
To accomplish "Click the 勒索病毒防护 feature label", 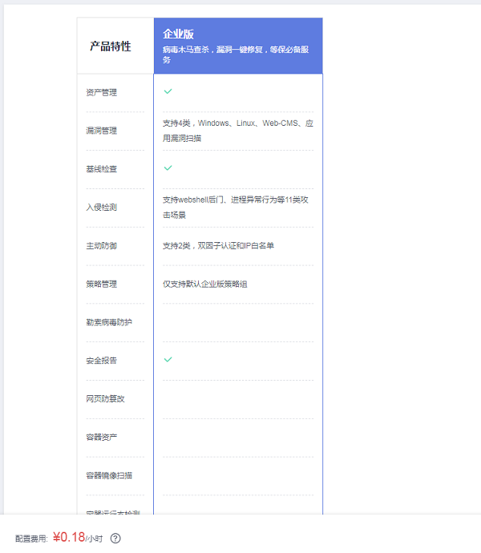I will click(109, 322).
